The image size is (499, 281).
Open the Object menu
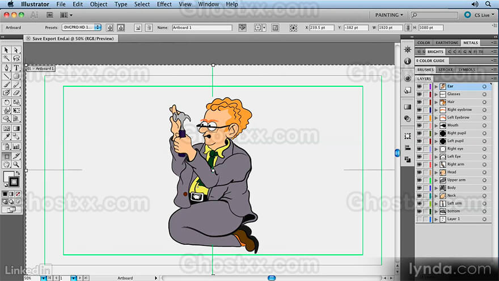(99, 4)
